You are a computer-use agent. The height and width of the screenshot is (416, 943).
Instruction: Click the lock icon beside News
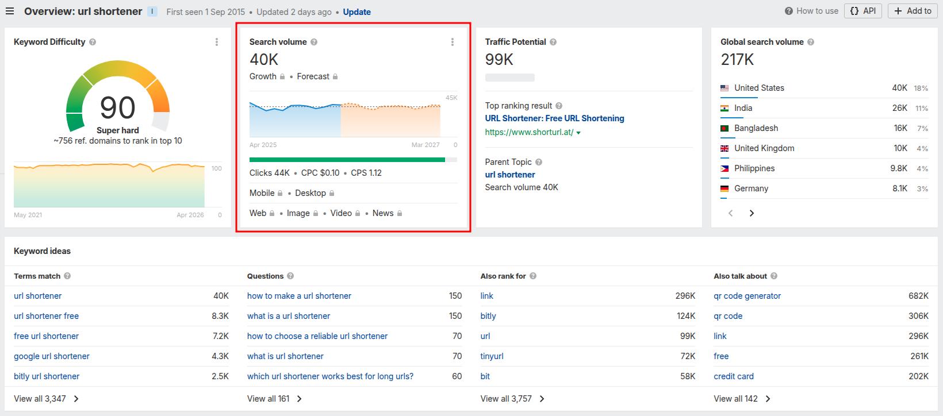click(400, 213)
